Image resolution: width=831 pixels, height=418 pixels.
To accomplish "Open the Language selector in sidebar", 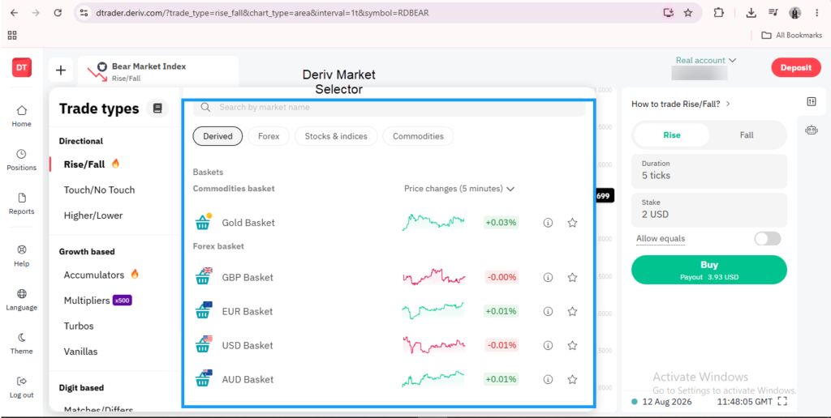I will coord(22,300).
